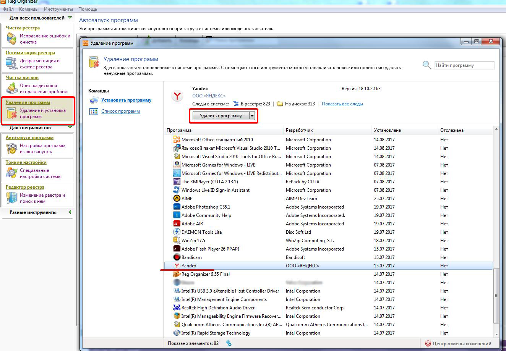
Task: Click the Registry cleaning sidebar icon
Action: pos(12,39)
